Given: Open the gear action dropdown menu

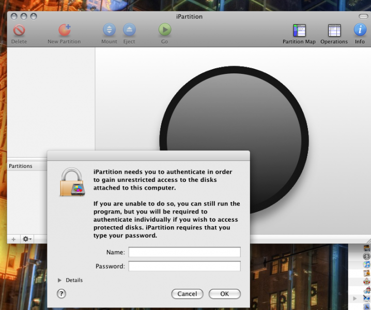Looking at the screenshot, I should [x=27, y=239].
